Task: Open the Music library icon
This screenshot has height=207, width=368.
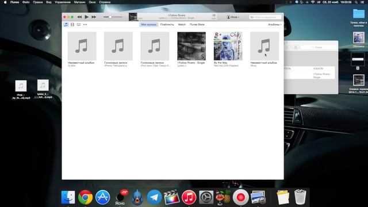Action: 66,24
